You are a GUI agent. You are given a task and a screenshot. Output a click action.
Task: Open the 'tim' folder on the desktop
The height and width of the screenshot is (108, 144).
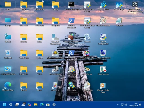point(8,5)
